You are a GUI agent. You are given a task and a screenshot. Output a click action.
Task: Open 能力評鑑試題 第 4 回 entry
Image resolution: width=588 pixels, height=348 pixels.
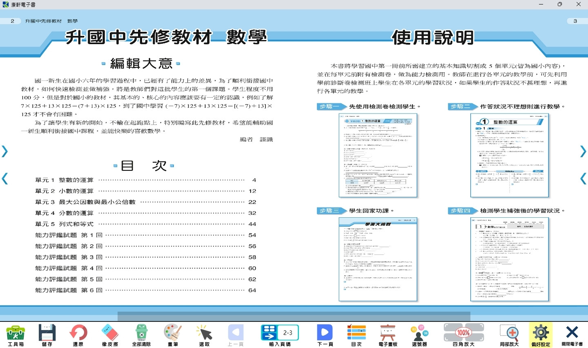point(146,268)
